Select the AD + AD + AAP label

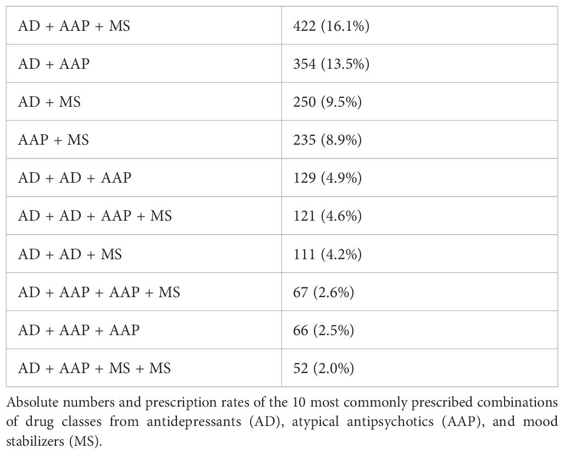(x=74, y=178)
